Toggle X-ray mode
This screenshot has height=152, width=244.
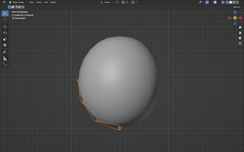[223, 2]
